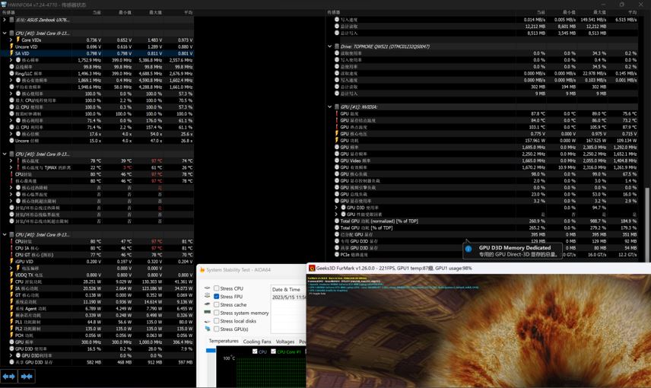Click the thermometer icon beside CPU GT core
The height and width of the screenshot is (388, 651).
coord(11,255)
